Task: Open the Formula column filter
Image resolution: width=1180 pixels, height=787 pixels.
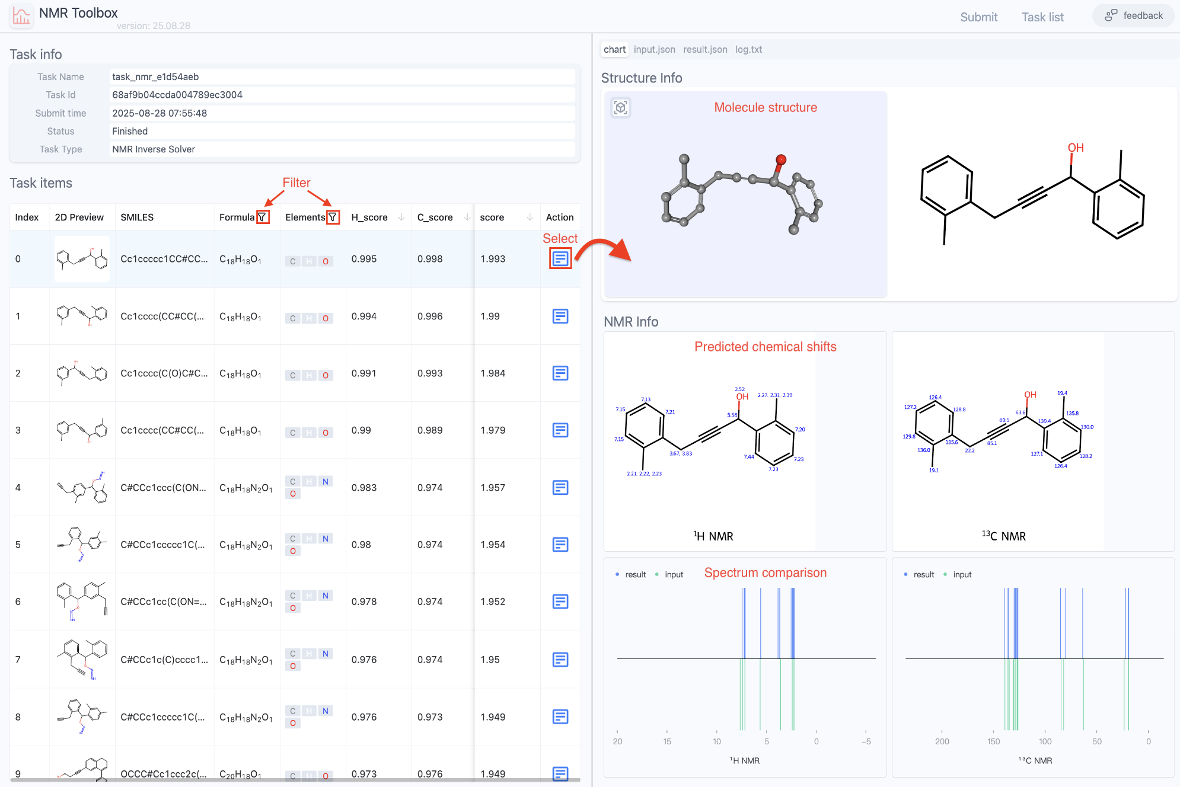Action: [262, 217]
